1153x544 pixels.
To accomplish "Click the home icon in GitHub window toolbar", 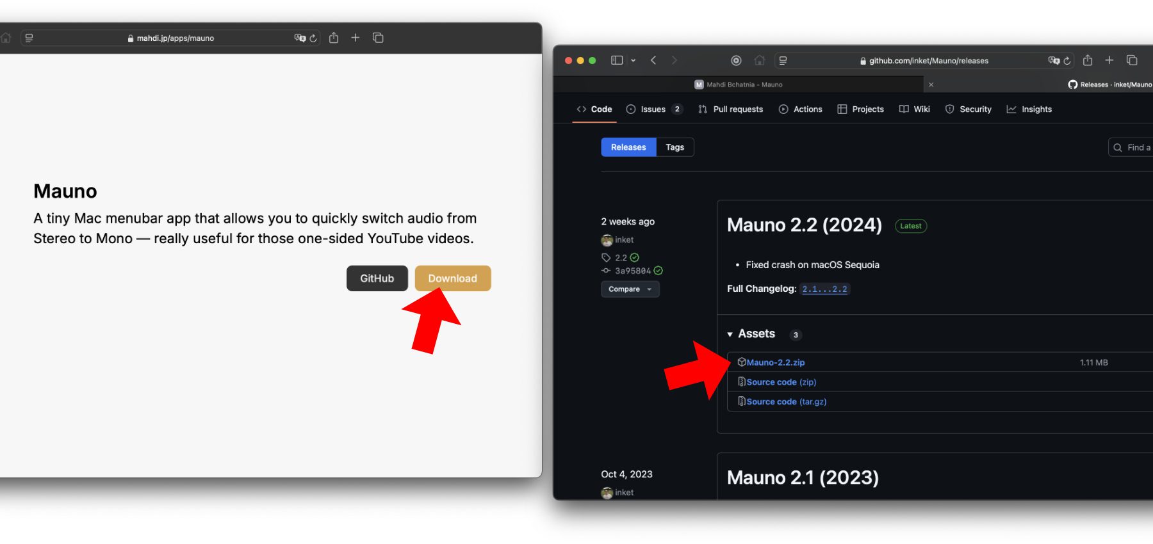I will (760, 60).
